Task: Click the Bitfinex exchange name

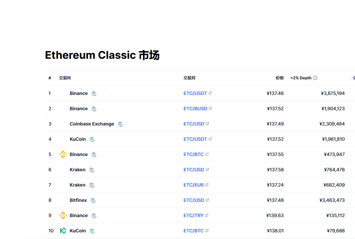Action: pyautogui.click(x=78, y=200)
